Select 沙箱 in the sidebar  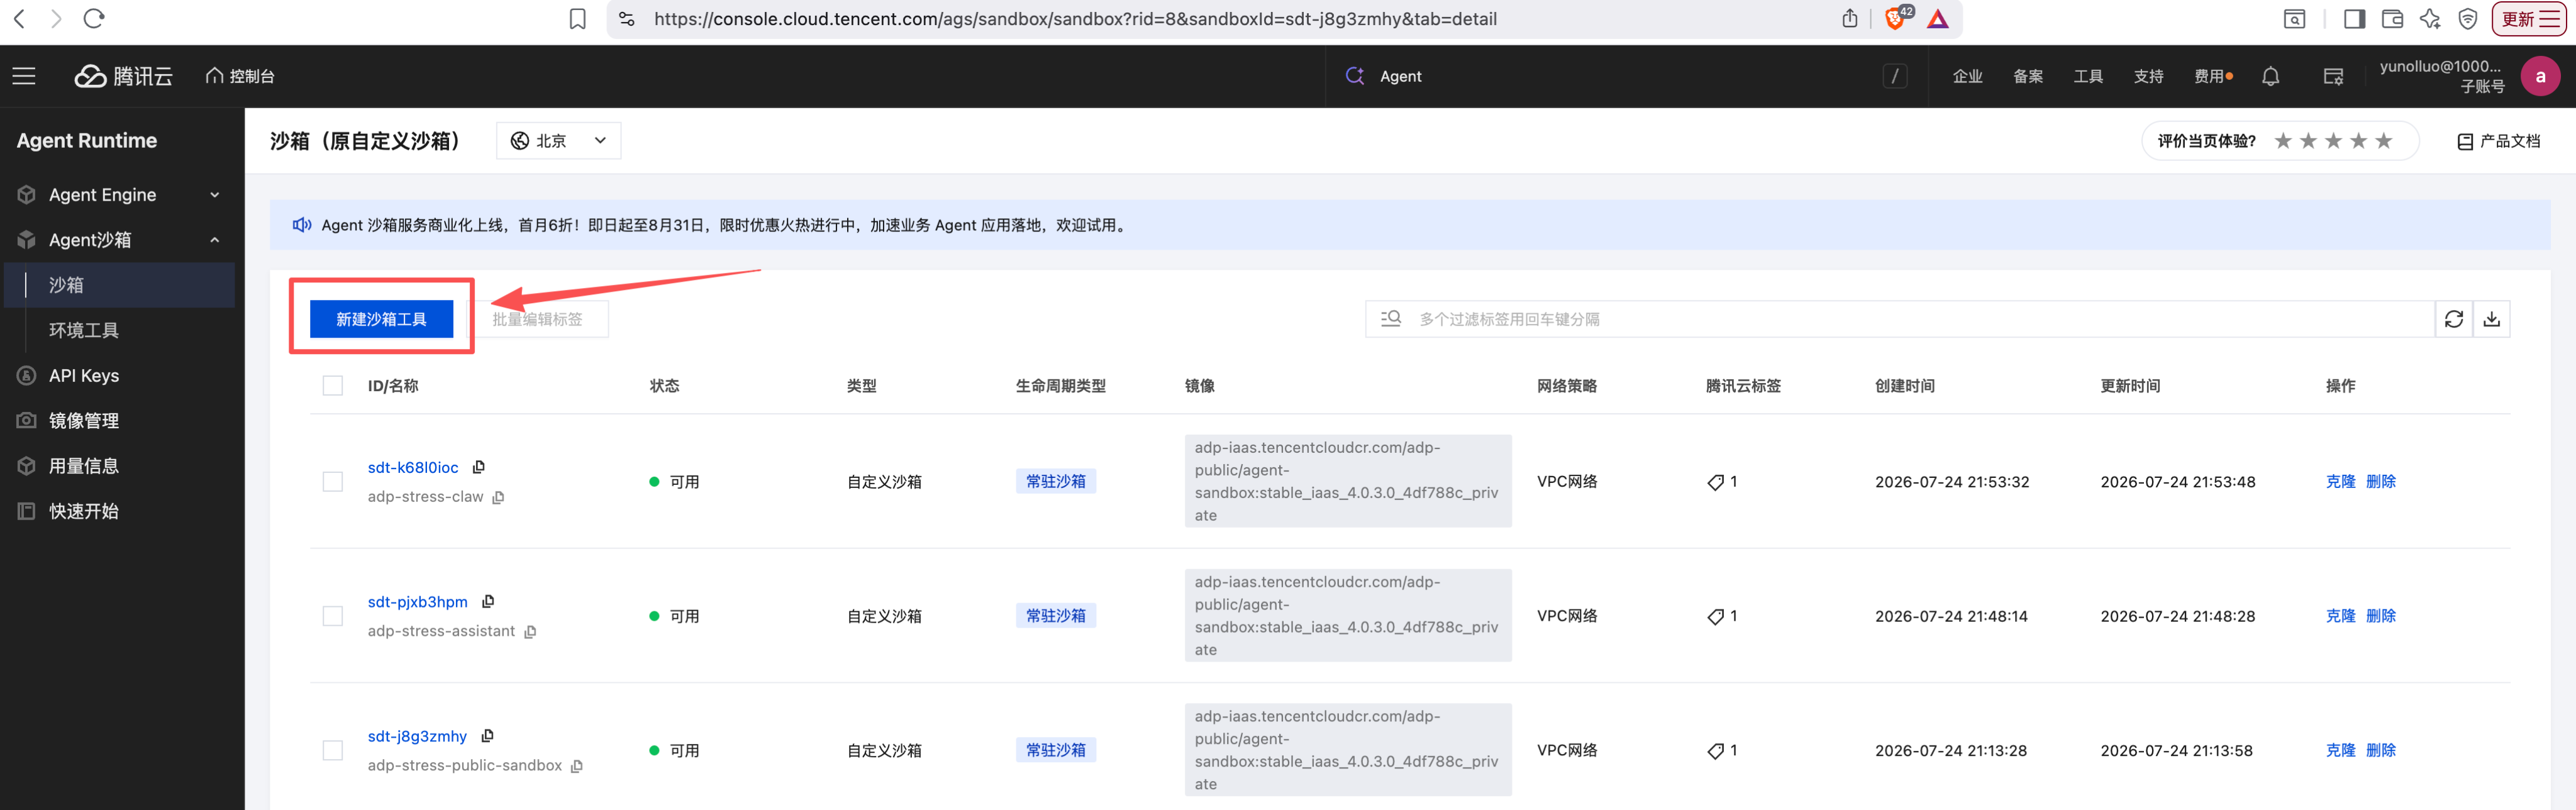(120, 285)
